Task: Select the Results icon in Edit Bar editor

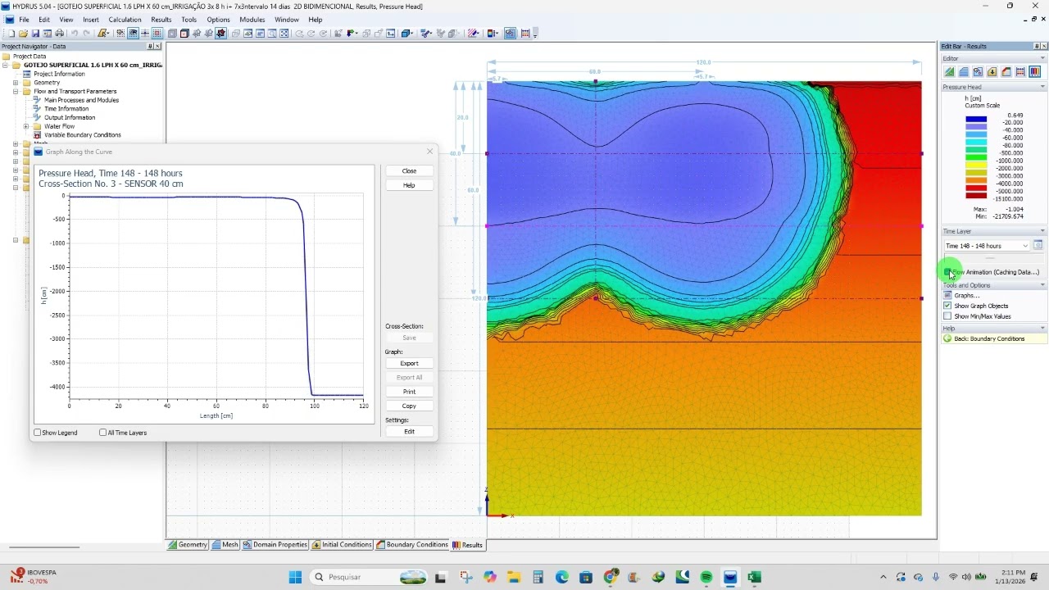Action: tap(1035, 72)
